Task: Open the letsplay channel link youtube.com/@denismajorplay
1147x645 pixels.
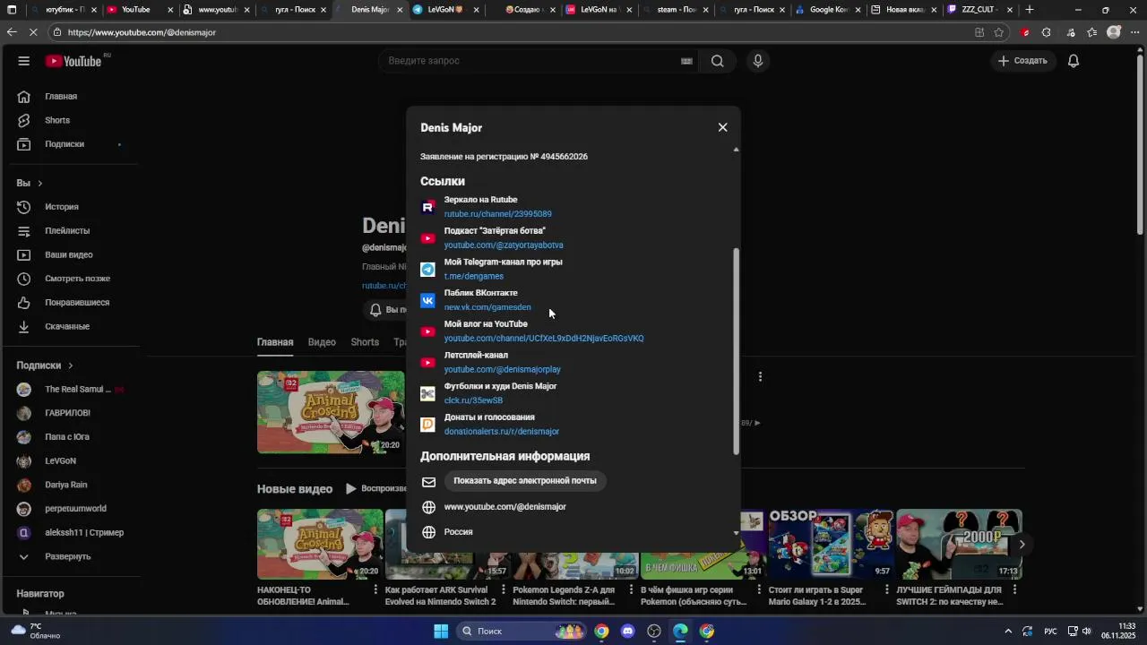Action: point(502,370)
